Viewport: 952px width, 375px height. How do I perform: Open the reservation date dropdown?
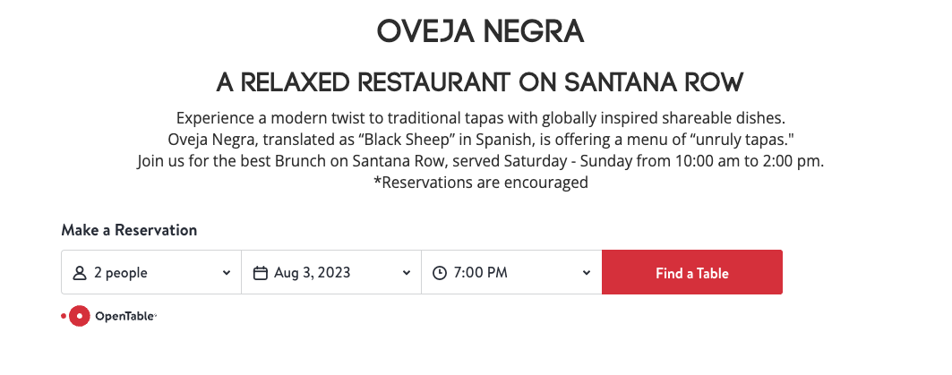[x=331, y=273]
